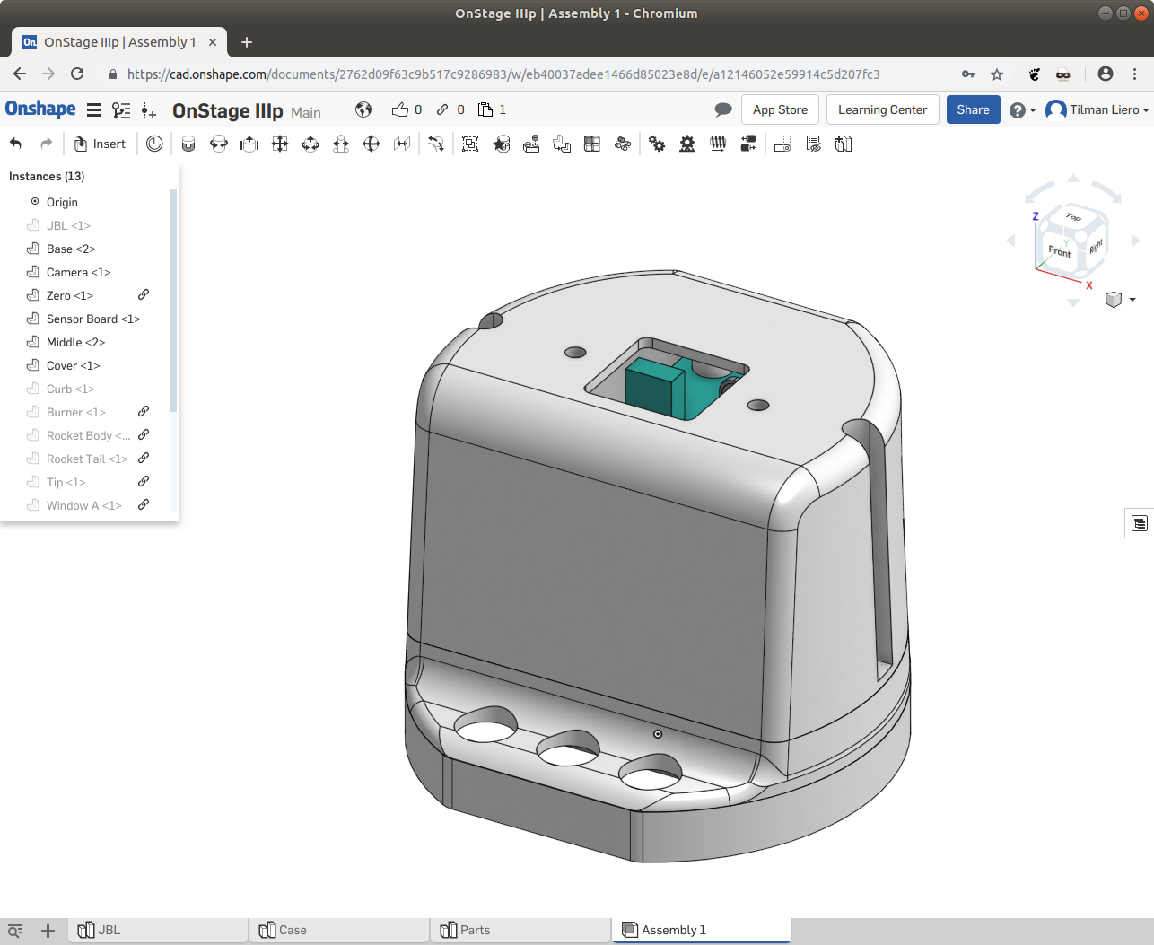The width and height of the screenshot is (1154, 945).
Task: Select the Cover <1> instance
Action: pos(73,365)
